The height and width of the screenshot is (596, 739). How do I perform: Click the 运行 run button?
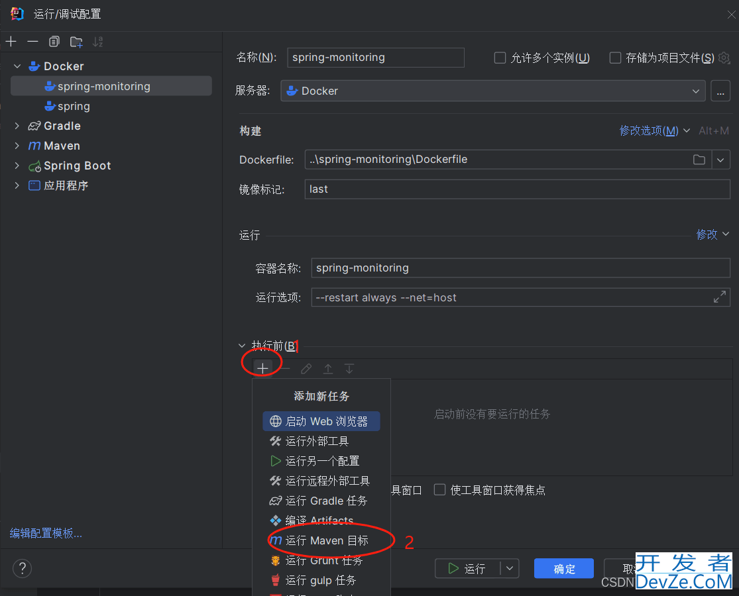coord(467,569)
